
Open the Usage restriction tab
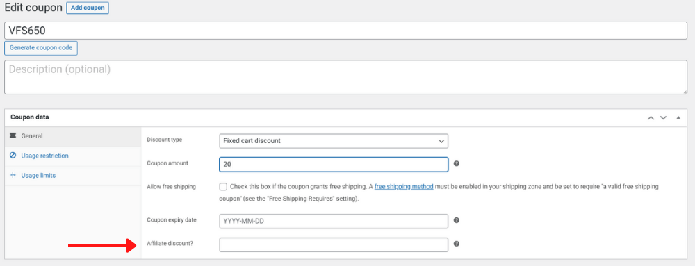tap(73, 156)
